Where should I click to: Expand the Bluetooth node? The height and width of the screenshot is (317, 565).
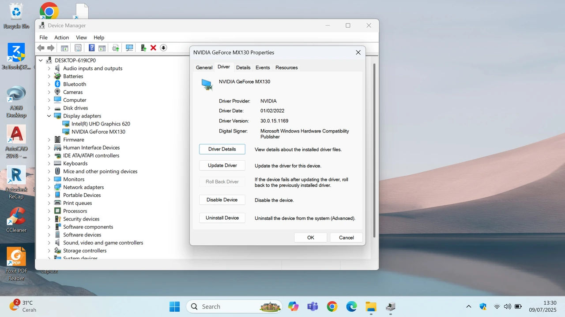(x=49, y=84)
